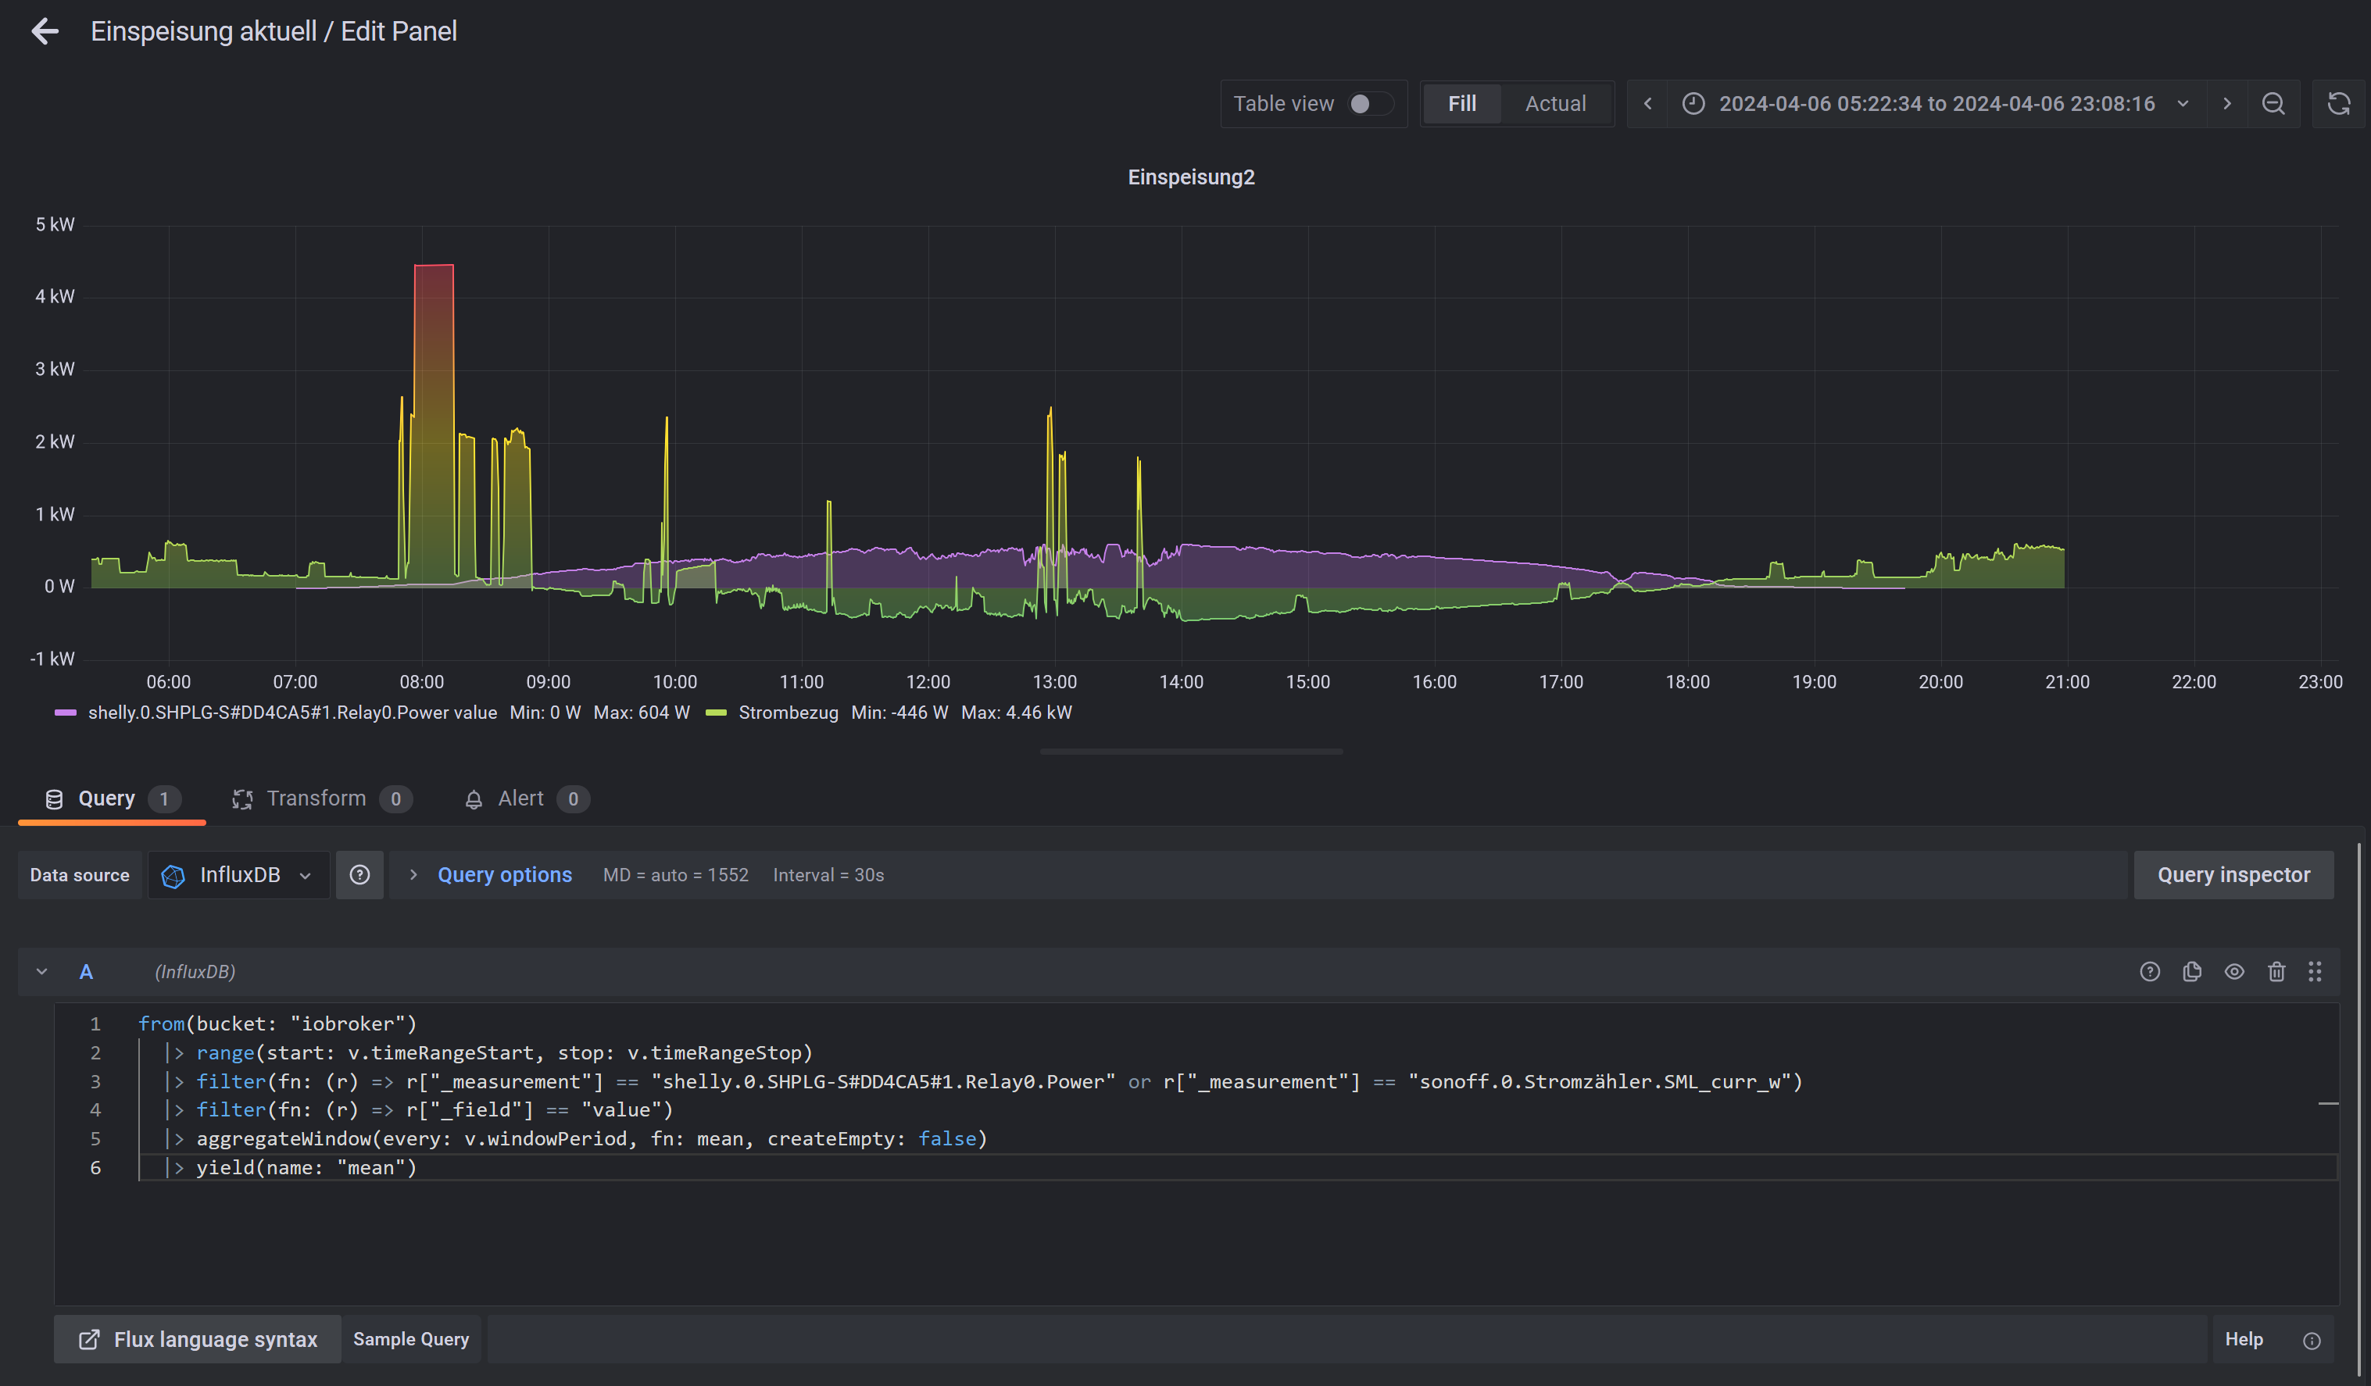This screenshot has width=2371, height=1386.
Task: Switch to the Transform tab
Action: [x=316, y=798]
